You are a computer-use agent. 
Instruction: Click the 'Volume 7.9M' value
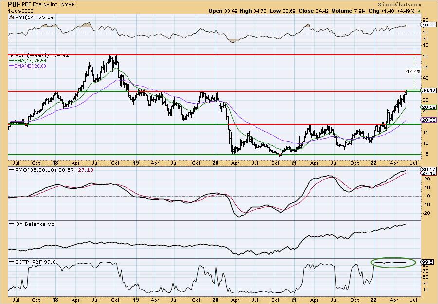pyautogui.click(x=349, y=11)
